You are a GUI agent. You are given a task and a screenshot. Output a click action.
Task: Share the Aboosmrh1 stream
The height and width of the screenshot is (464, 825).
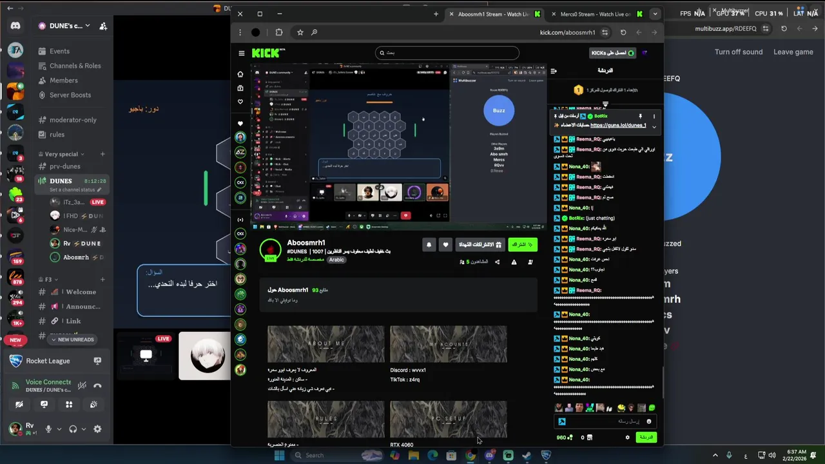coord(497,262)
